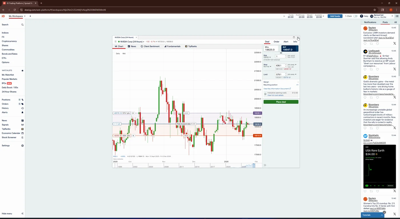Open View Key Information Document link
The image size is (400, 219).
[x=277, y=89]
